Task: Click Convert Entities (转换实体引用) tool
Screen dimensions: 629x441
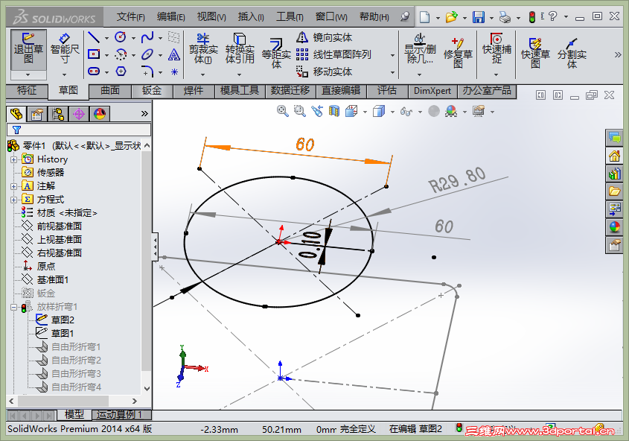Action: (240, 50)
